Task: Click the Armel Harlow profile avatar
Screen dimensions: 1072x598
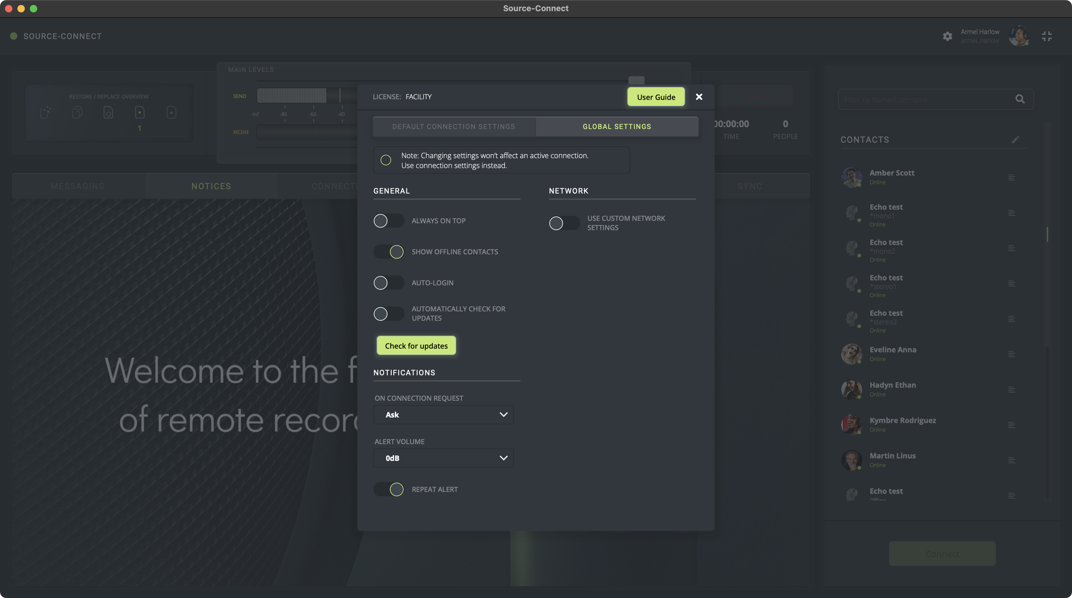Action: (x=1019, y=36)
